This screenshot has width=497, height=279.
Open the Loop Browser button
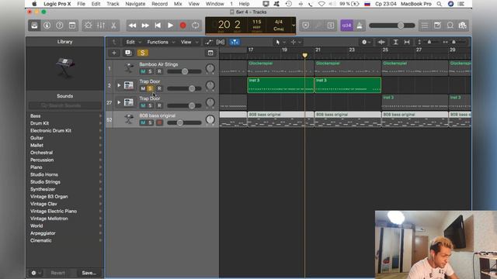[x=450, y=26]
